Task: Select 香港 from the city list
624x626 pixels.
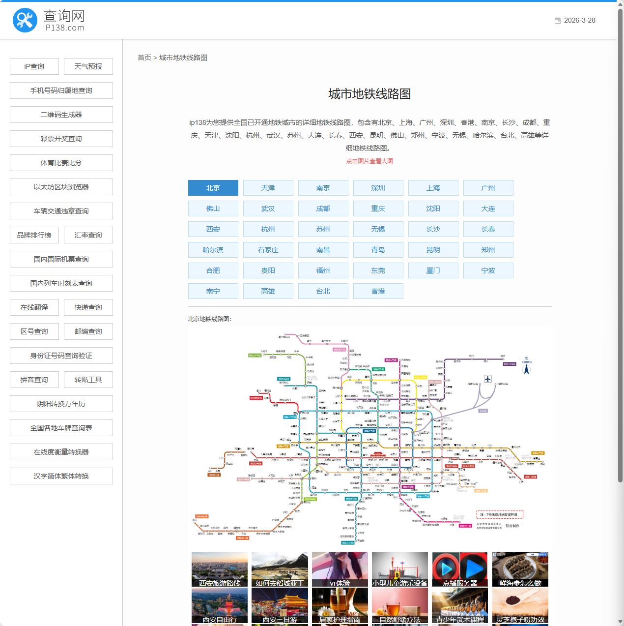Action: click(x=378, y=291)
